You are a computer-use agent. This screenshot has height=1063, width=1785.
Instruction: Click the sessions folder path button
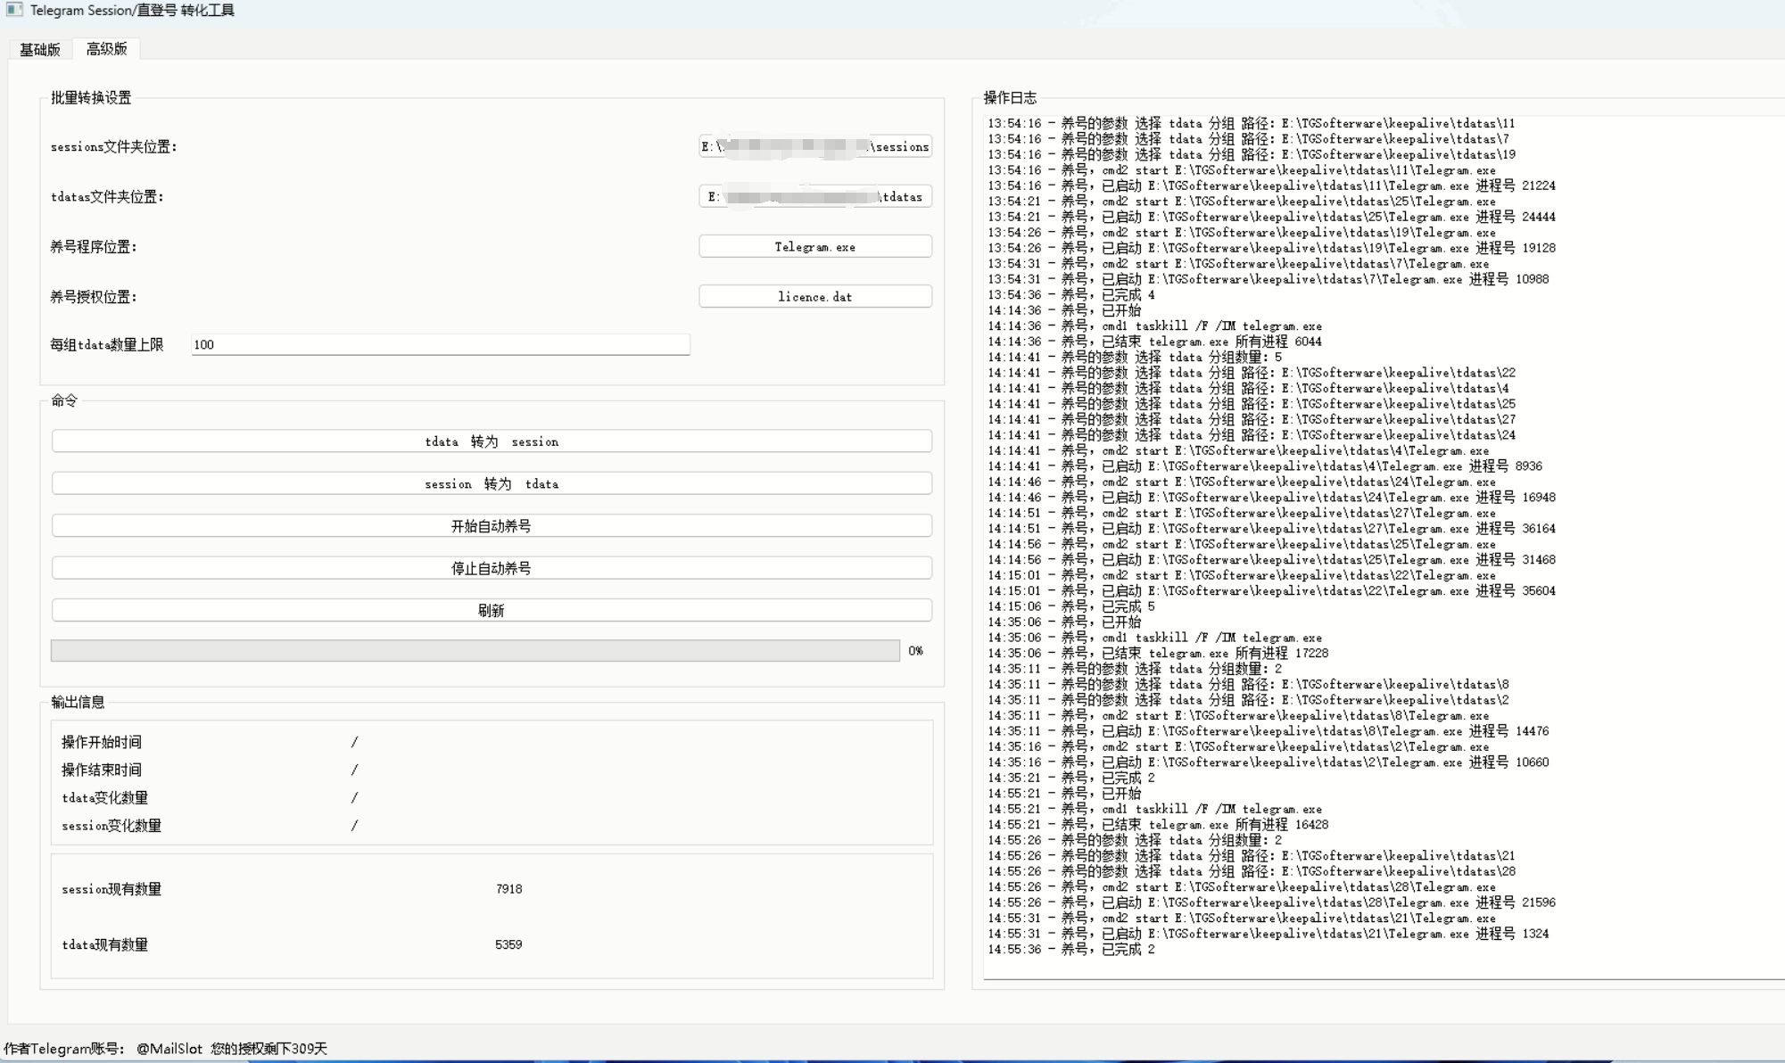click(814, 146)
